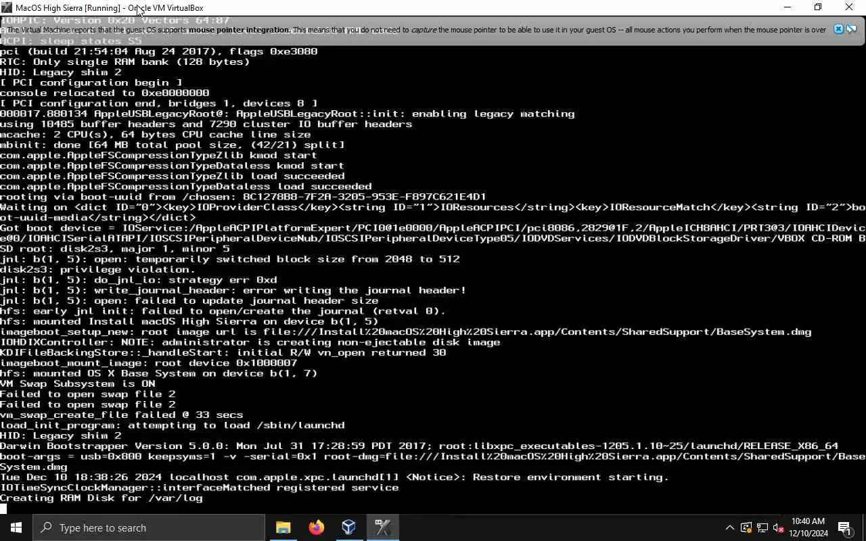The height and width of the screenshot is (541, 866).
Task: Click 'vm_swap_create_file failed @ 33 secs' line
Action: (x=122, y=415)
